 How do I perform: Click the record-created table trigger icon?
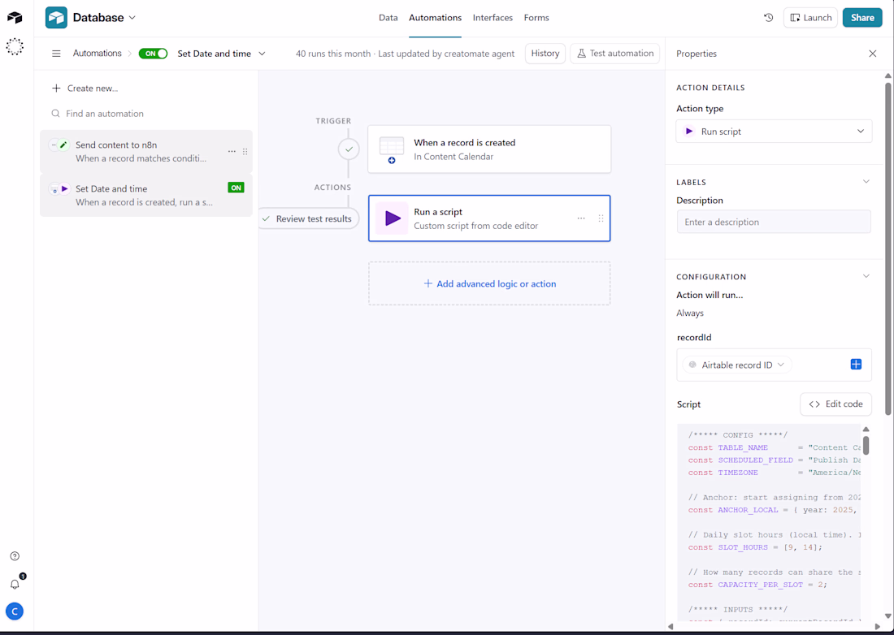(x=392, y=149)
